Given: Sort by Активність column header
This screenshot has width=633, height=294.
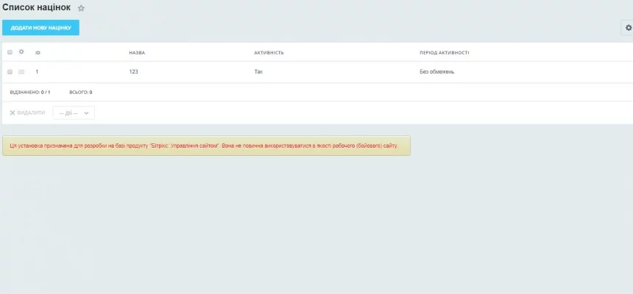Looking at the screenshot, I should (269, 53).
